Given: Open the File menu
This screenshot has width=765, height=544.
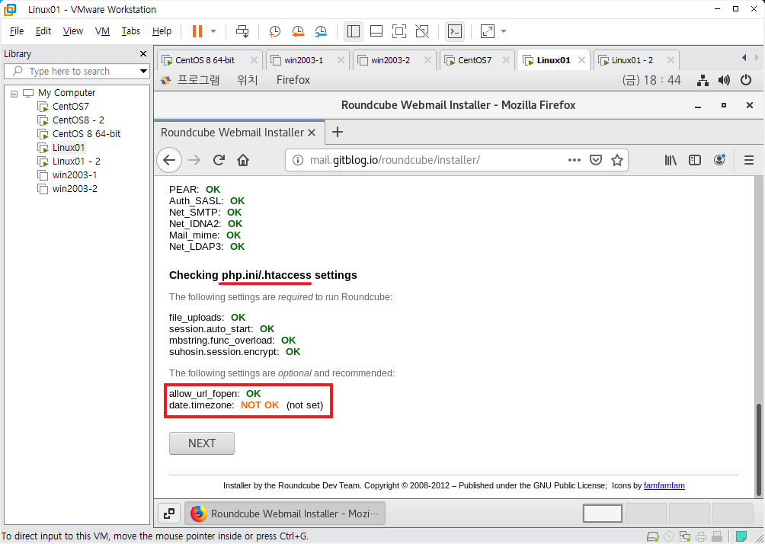Looking at the screenshot, I should [x=17, y=31].
